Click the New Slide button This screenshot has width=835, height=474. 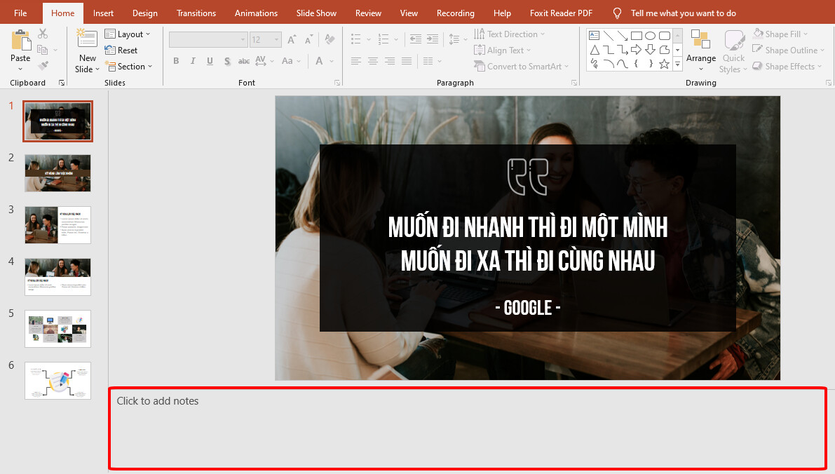click(86, 49)
